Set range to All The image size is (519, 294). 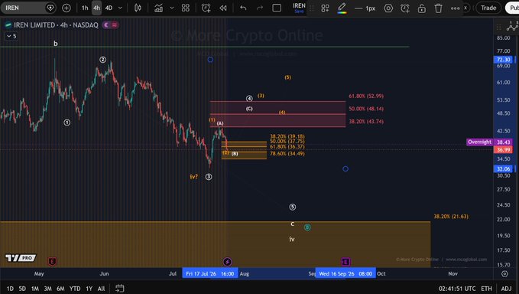(x=102, y=289)
